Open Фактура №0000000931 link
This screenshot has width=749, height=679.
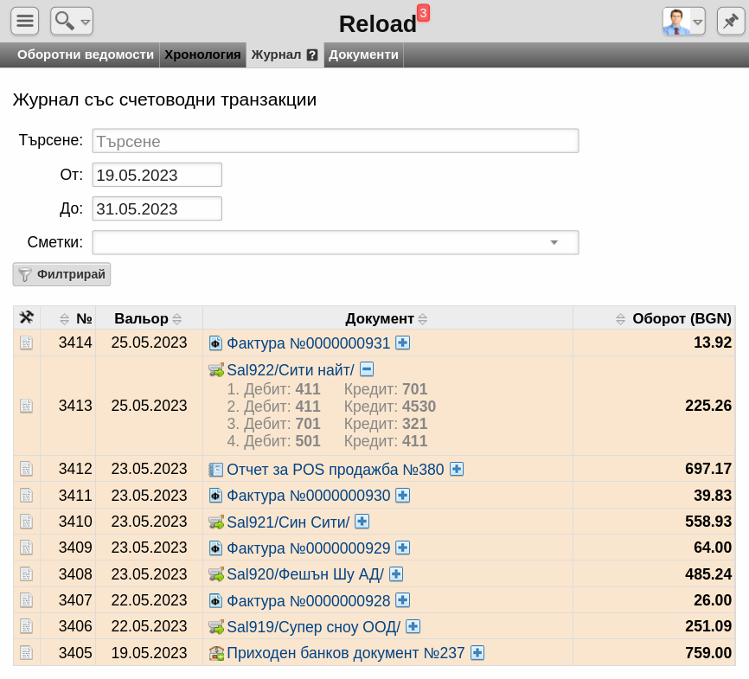[308, 343]
